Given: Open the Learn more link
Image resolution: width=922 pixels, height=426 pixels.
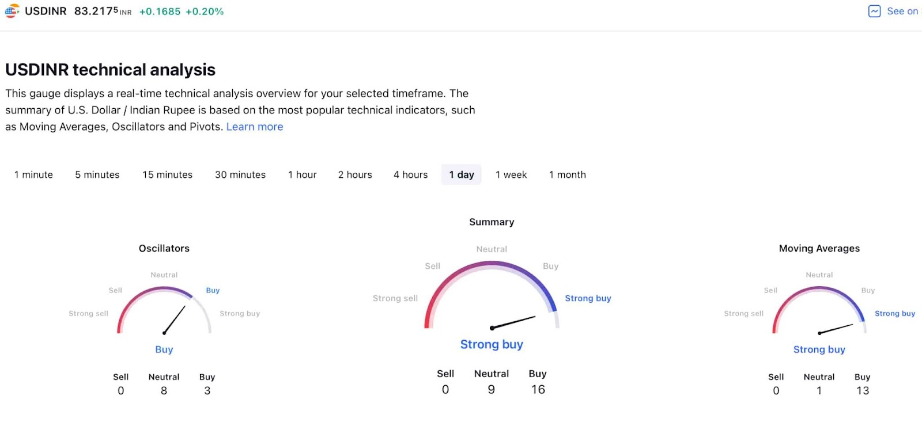Looking at the screenshot, I should [x=255, y=127].
